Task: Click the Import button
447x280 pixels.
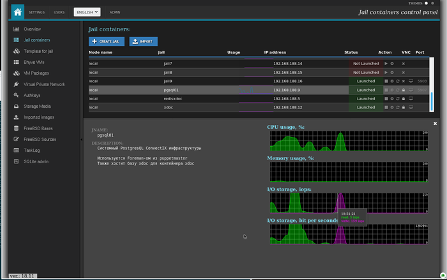Action: (x=143, y=41)
